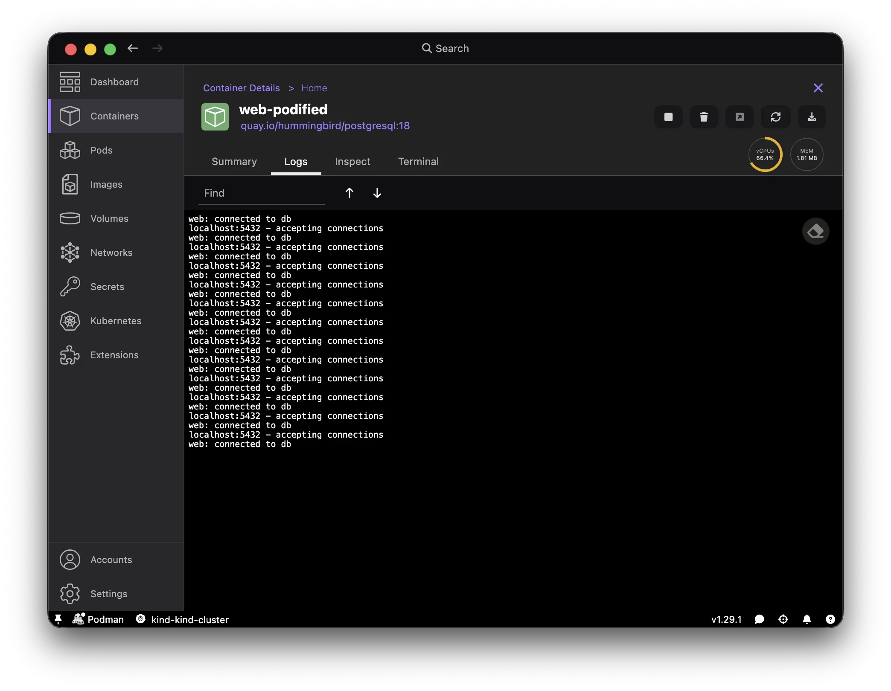Open Extensions puzzle icon in sidebar
This screenshot has height=691, width=891.
click(70, 355)
